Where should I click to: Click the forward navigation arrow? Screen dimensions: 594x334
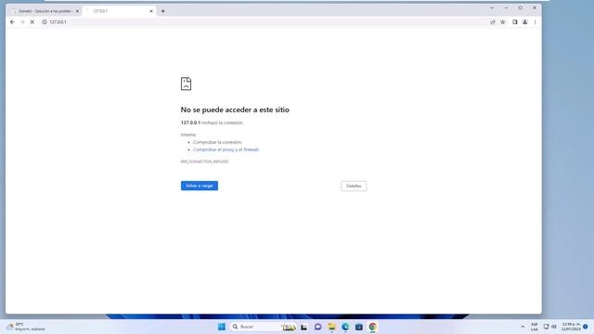(x=22, y=22)
